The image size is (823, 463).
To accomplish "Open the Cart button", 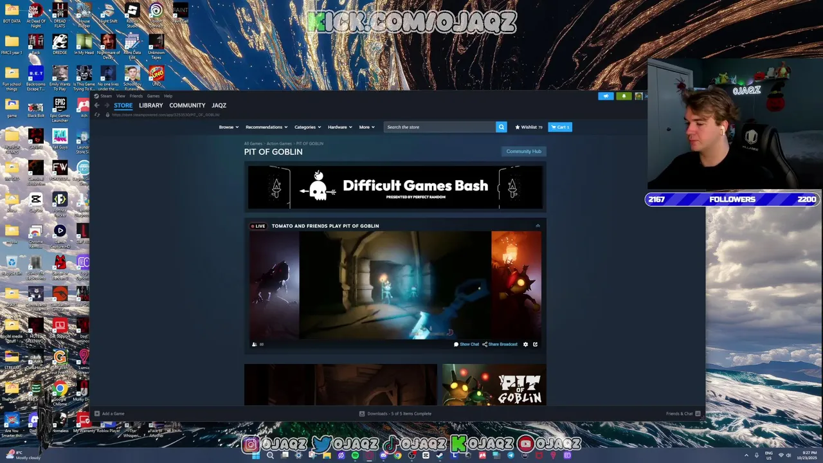I will pos(560,127).
